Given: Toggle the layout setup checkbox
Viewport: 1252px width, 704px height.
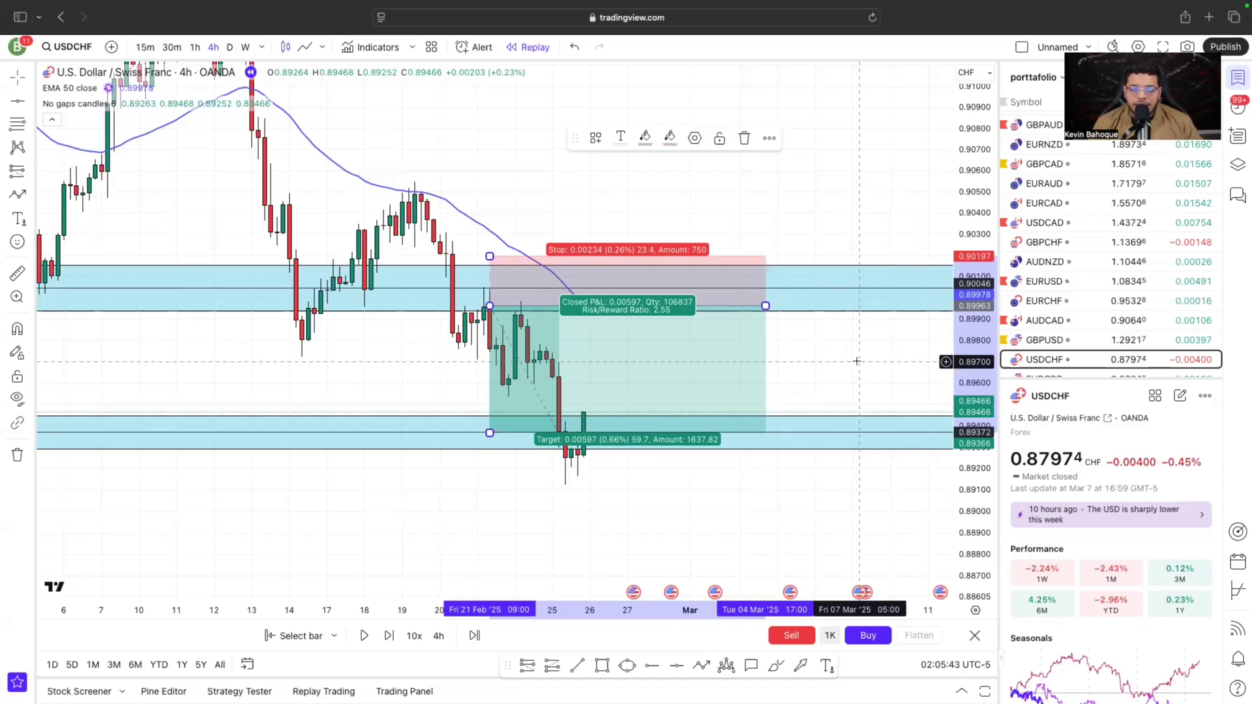Looking at the screenshot, I should 1022,47.
